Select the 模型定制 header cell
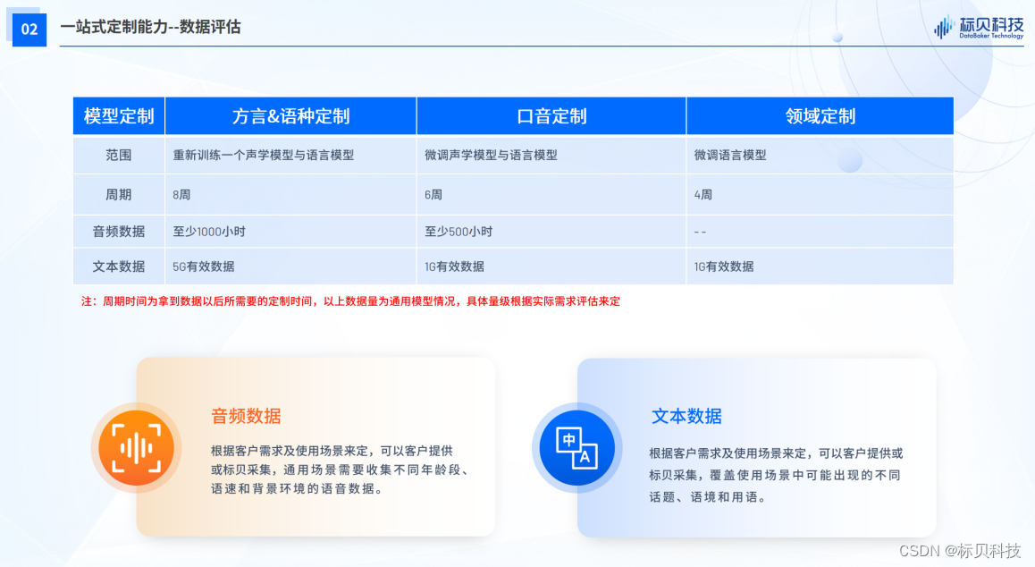The width and height of the screenshot is (1035, 567). (119, 116)
